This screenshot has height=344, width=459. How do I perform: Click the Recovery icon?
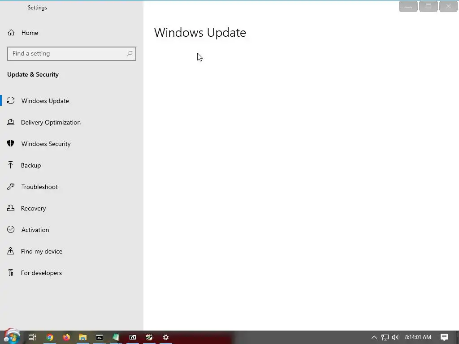coord(11,208)
